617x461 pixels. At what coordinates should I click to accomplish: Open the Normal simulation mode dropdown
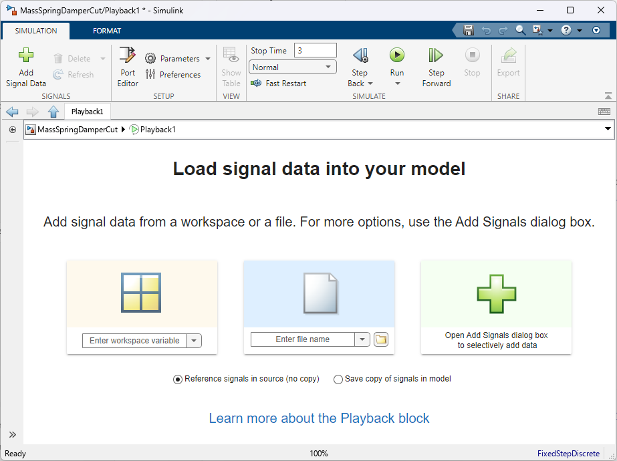click(293, 67)
